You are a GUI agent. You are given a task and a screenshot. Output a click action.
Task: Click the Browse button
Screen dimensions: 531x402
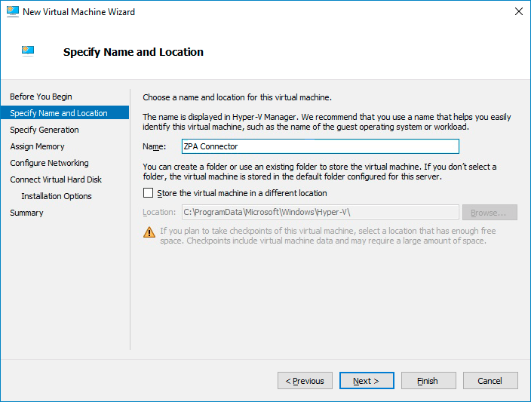(x=490, y=213)
